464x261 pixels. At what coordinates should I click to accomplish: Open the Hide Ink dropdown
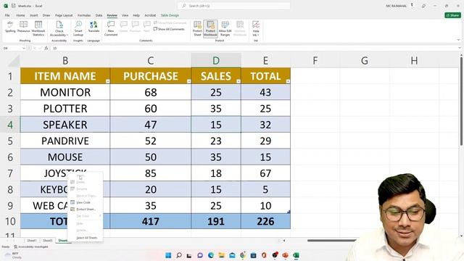point(256,28)
